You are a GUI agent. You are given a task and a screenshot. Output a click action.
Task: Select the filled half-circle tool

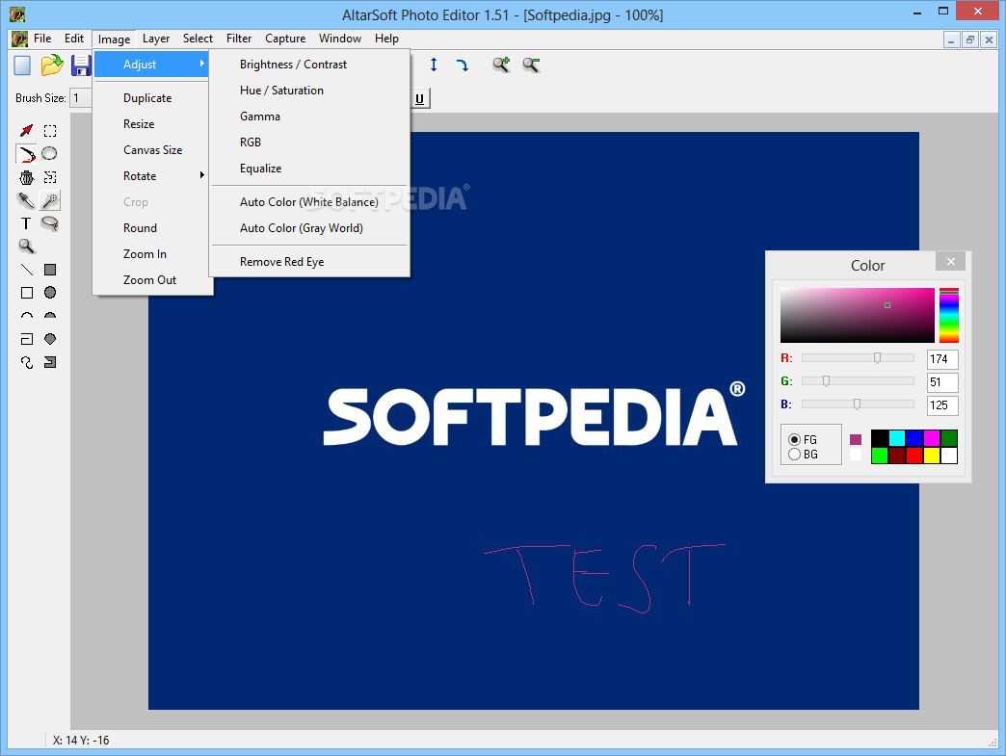pos(50,316)
